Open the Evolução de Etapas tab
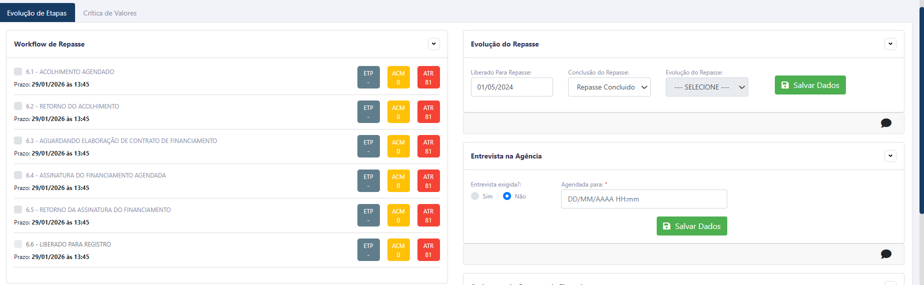This screenshot has height=285, width=924. (37, 13)
